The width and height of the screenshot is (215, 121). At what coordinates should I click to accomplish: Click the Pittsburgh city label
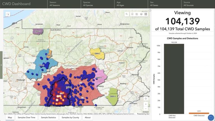(21, 80)
